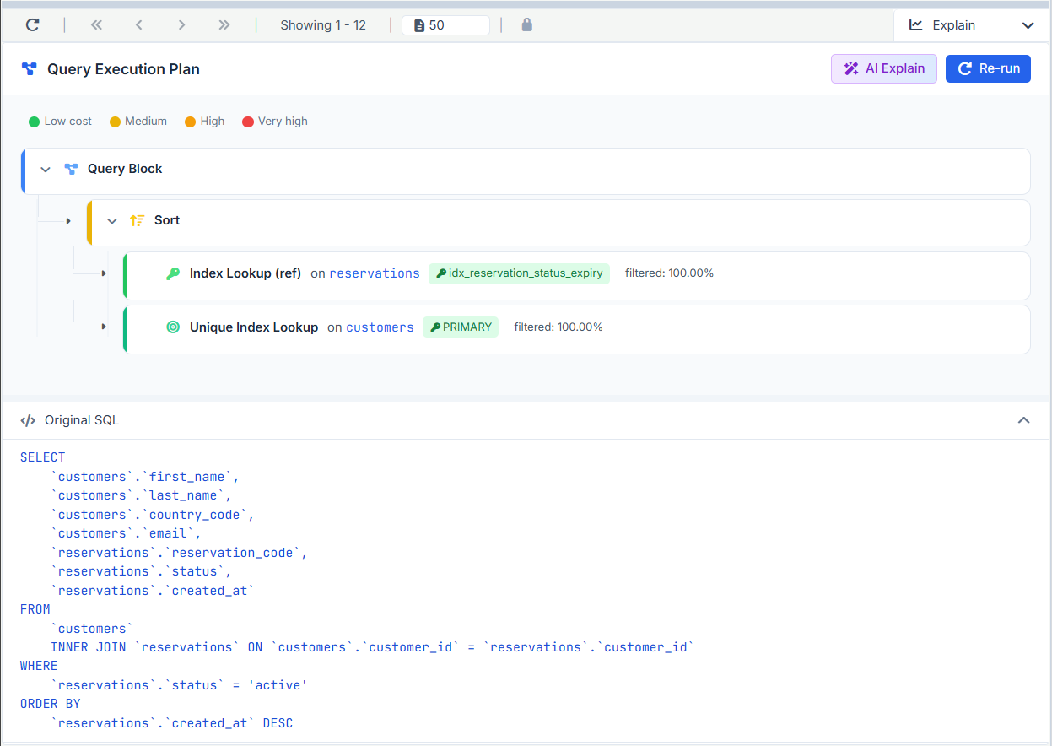This screenshot has width=1052, height=746.
Task: Click the customers table link
Action: pyautogui.click(x=380, y=327)
